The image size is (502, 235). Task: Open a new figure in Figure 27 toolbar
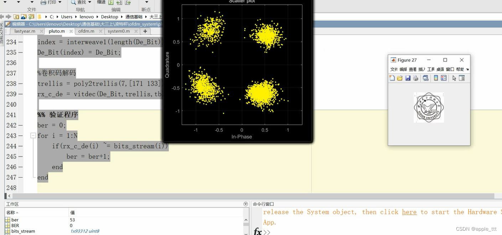click(392, 78)
